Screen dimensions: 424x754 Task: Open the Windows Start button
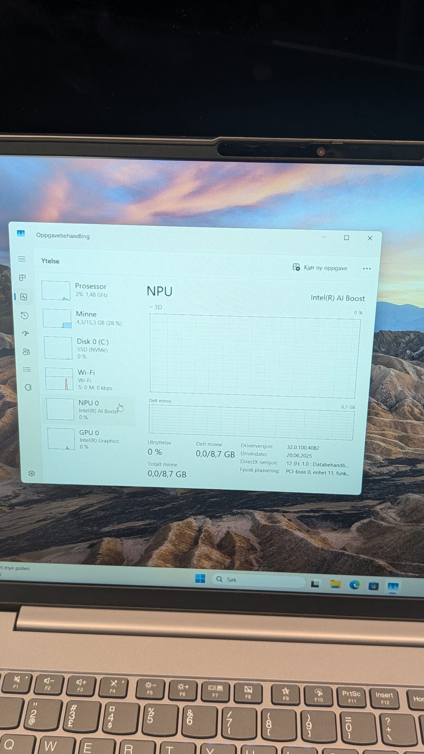(x=200, y=579)
